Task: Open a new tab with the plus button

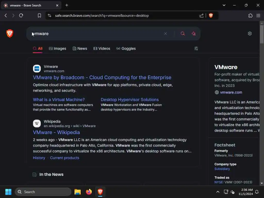Action: click(67, 5)
